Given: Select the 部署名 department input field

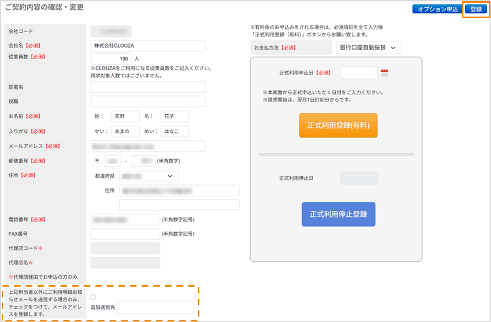Looking at the screenshot, I should (147, 87).
